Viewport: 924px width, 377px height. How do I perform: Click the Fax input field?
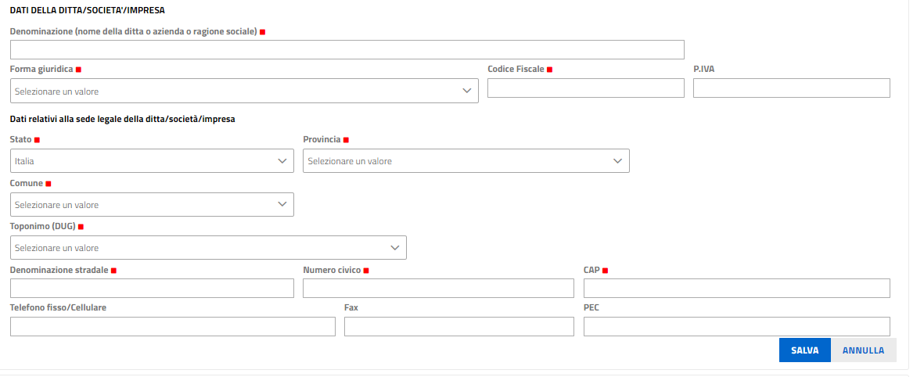click(x=459, y=326)
